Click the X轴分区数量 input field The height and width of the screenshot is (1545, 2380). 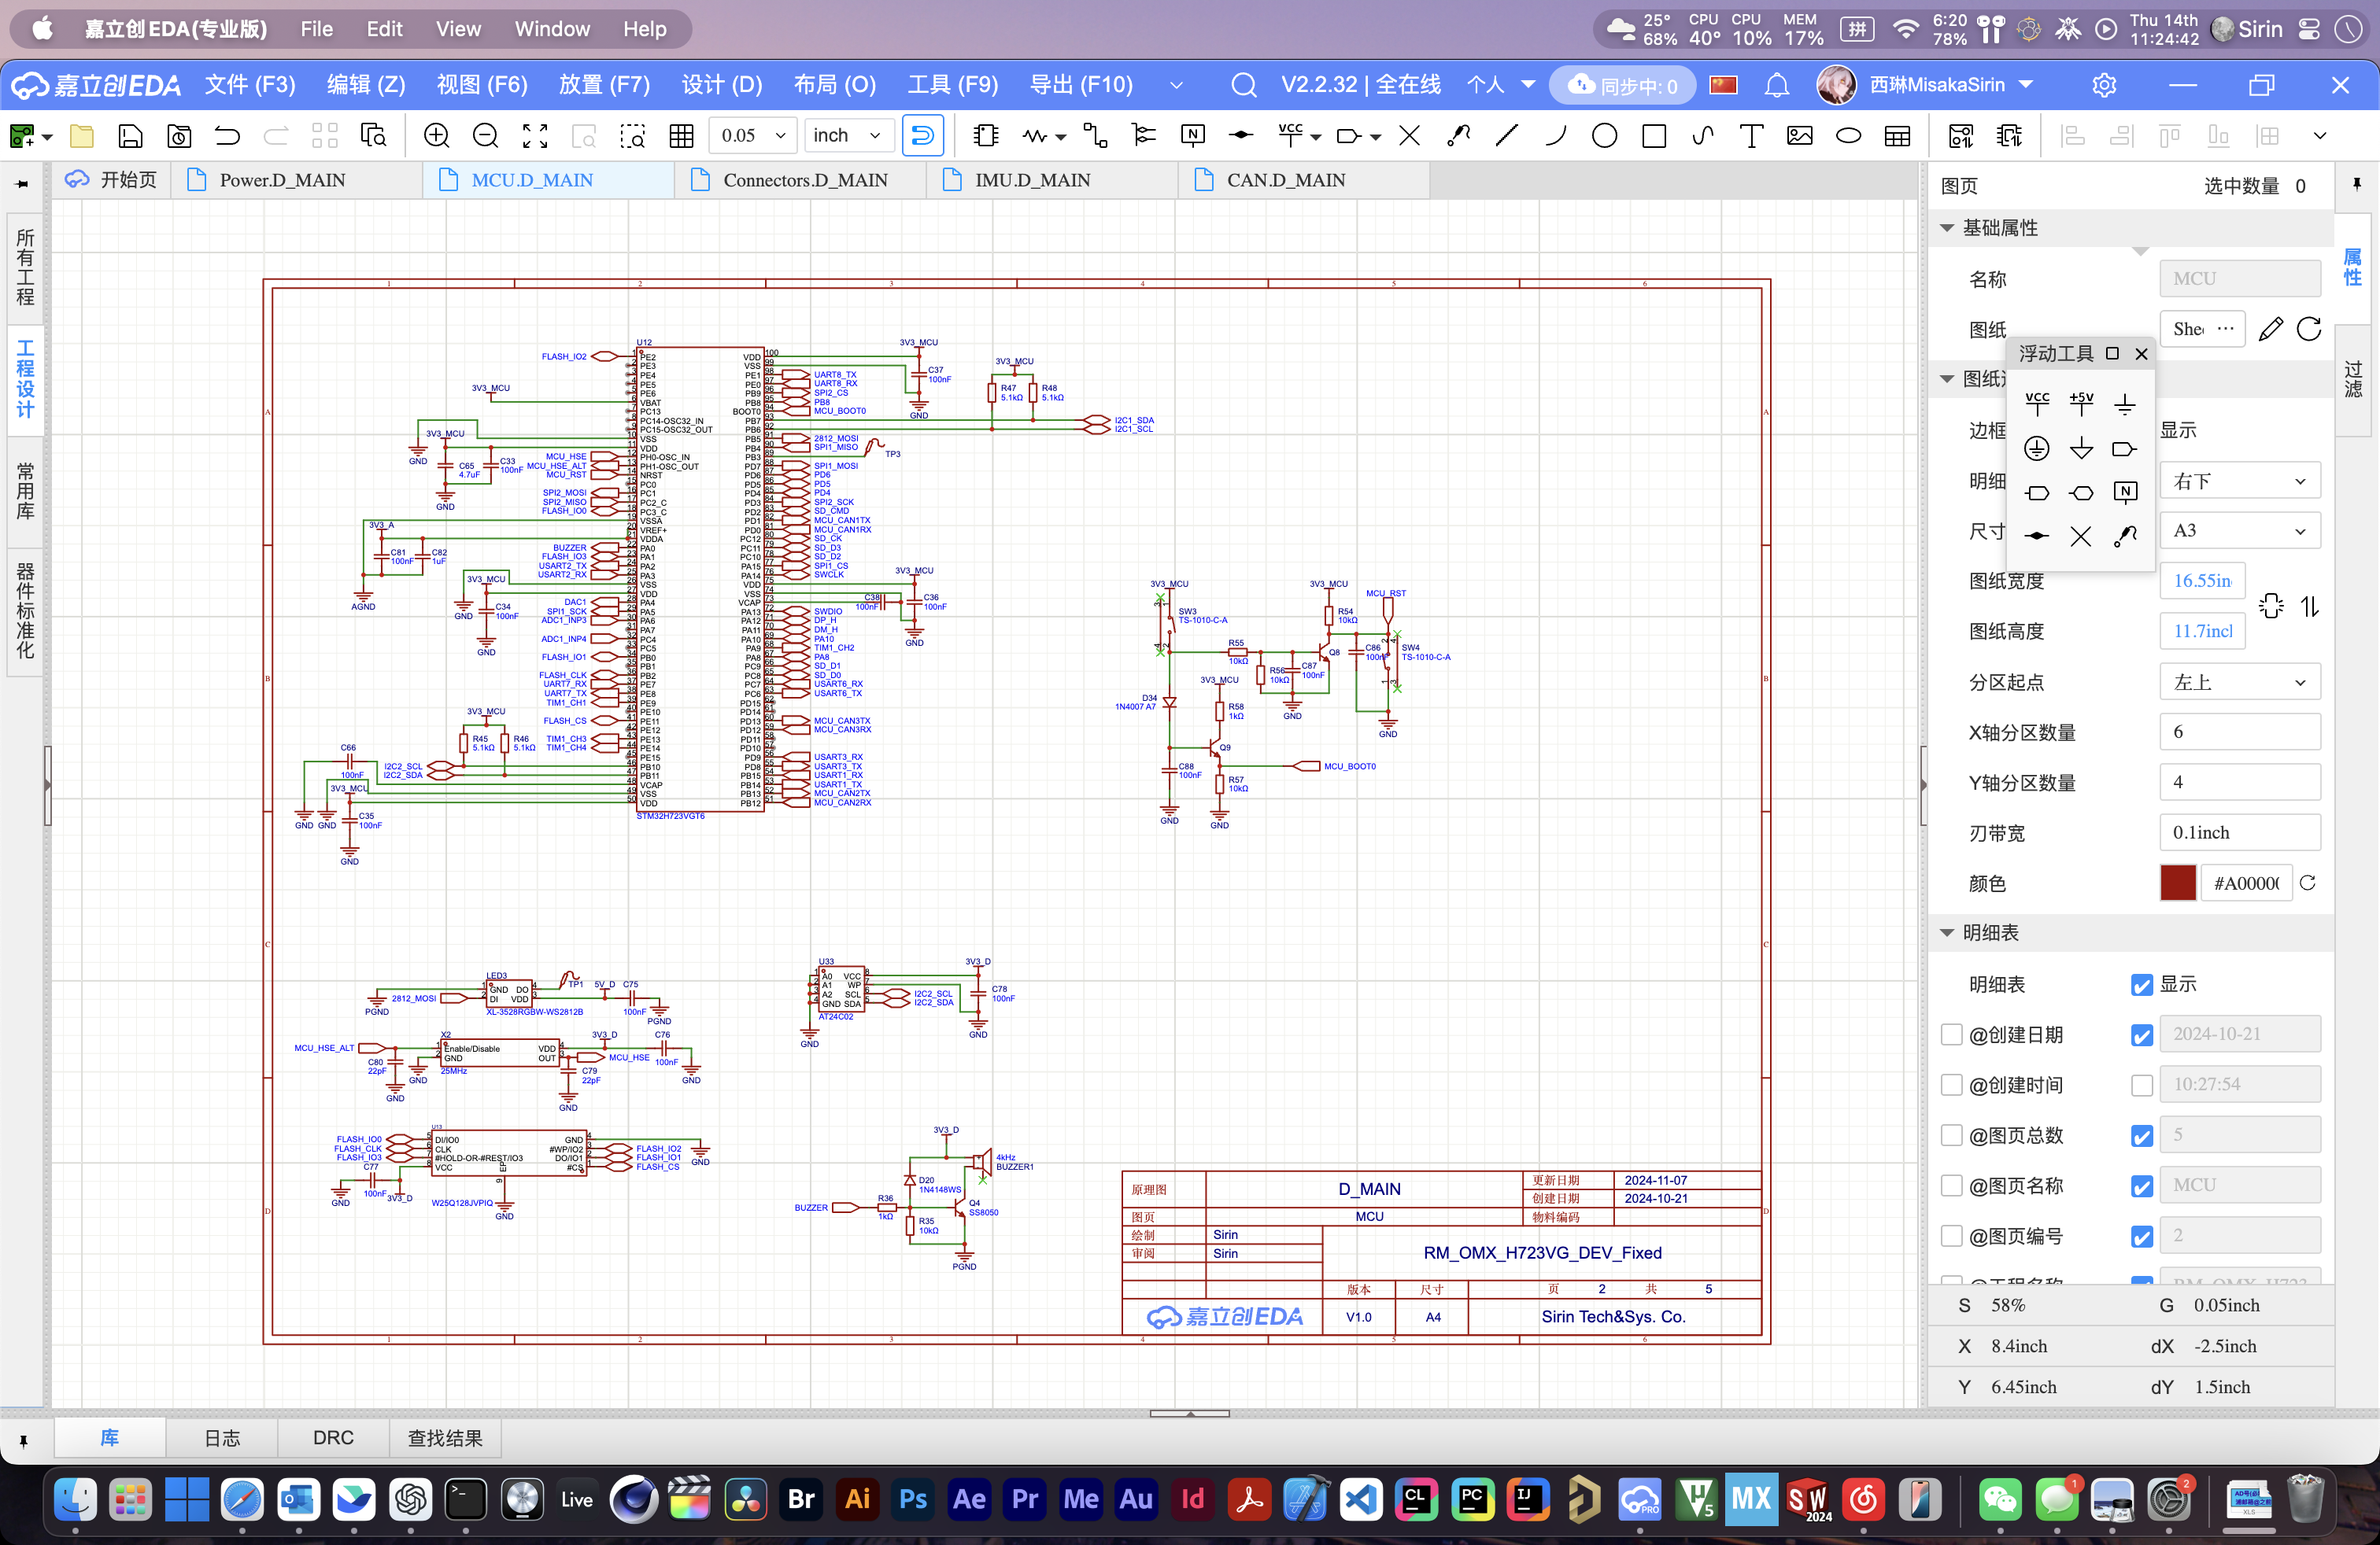tap(2239, 732)
